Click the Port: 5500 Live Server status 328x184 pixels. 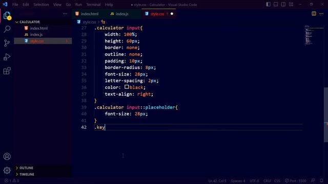pyautogui.click(x=295, y=180)
